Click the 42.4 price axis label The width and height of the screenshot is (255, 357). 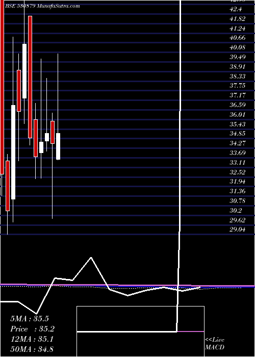pos(236,9)
